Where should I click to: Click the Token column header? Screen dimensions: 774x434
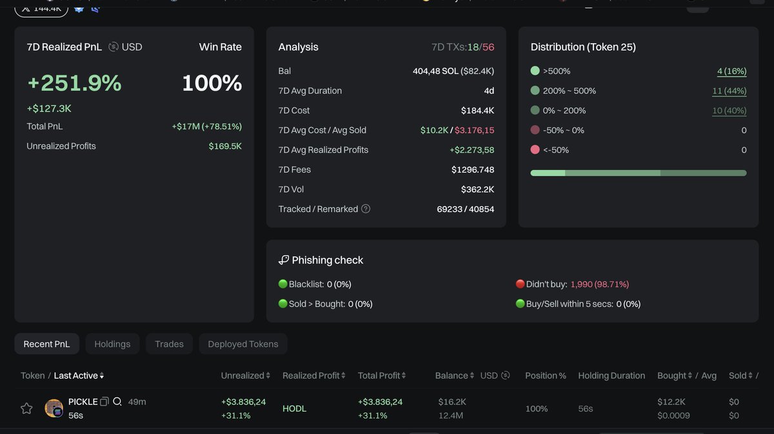[32, 375]
